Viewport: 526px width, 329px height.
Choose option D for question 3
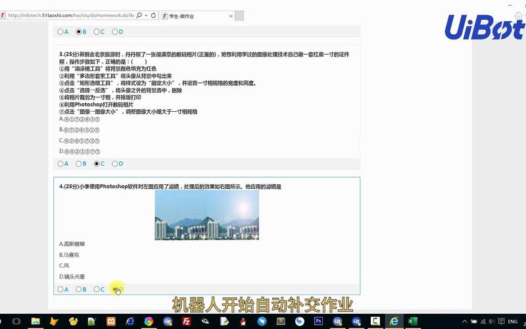(115, 163)
